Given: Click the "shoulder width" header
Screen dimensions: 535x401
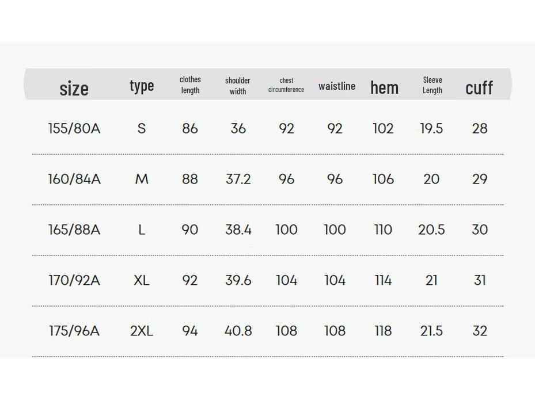Looking at the screenshot, I should point(238,86).
